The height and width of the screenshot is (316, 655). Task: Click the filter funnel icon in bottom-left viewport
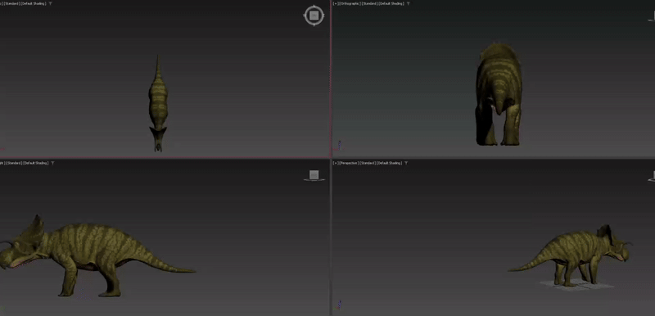click(52, 163)
